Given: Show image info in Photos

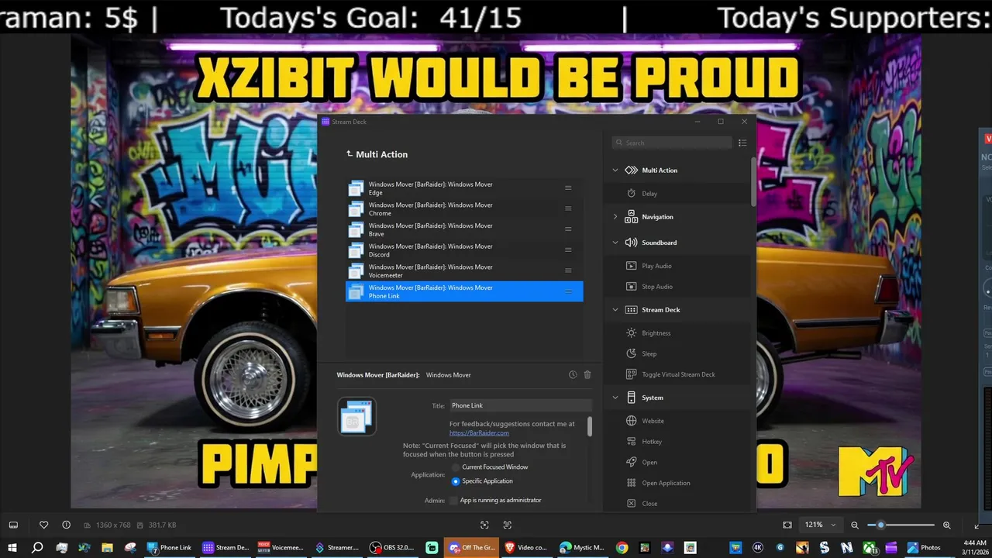Looking at the screenshot, I should (x=66, y=525).
